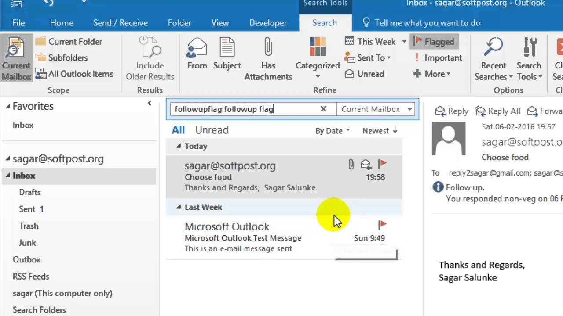Screen dimensions: 563x316
Task: Click Reply All in reading pane
Action: tap(497, 111)
